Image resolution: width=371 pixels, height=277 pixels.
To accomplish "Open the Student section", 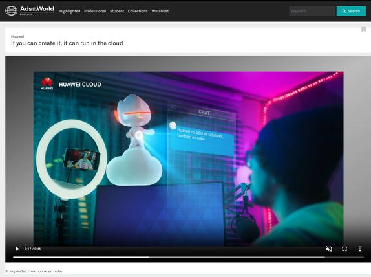I will point(117,11).
